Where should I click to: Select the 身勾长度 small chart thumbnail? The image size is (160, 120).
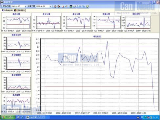pos(46,22)
